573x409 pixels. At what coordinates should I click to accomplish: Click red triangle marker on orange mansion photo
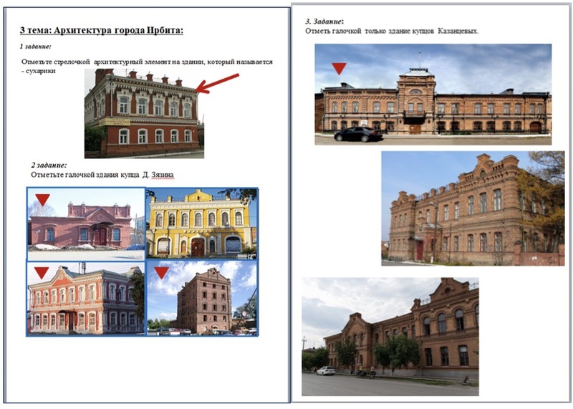click(42, 272)
